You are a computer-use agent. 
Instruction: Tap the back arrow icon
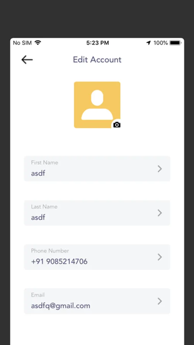27,60
